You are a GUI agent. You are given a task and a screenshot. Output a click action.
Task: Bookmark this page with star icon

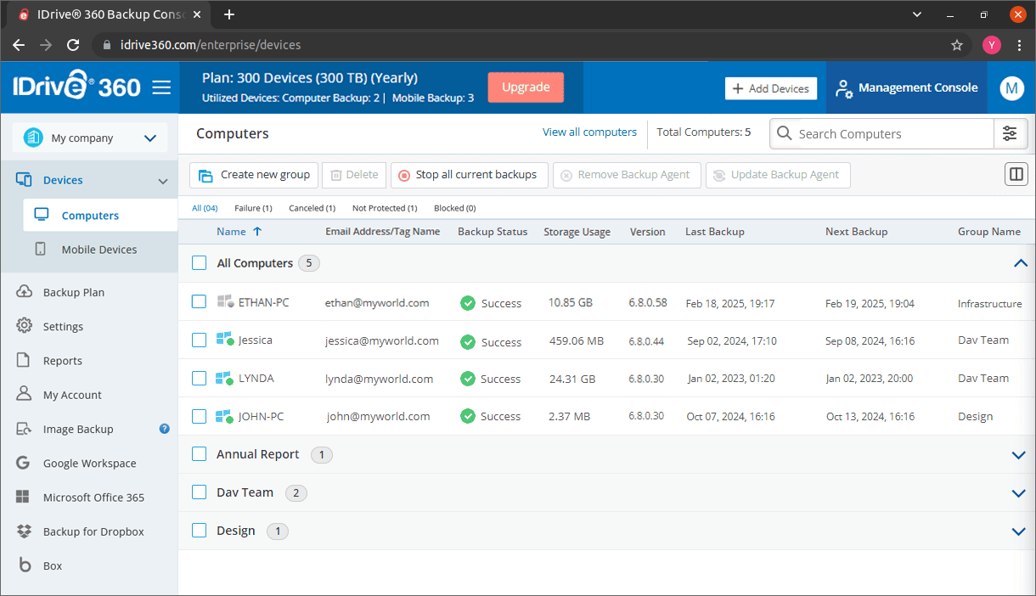pyautogui.click(x=957, y=45)
